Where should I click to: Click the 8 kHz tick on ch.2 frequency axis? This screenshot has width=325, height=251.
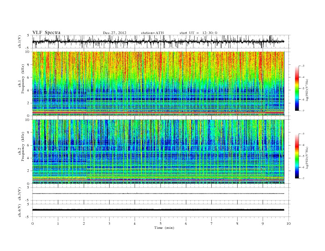(29, 132)
